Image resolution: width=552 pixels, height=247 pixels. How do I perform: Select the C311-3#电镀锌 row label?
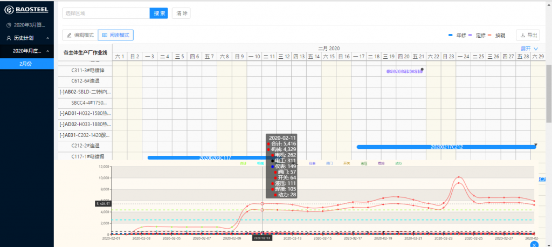point(88,71)
